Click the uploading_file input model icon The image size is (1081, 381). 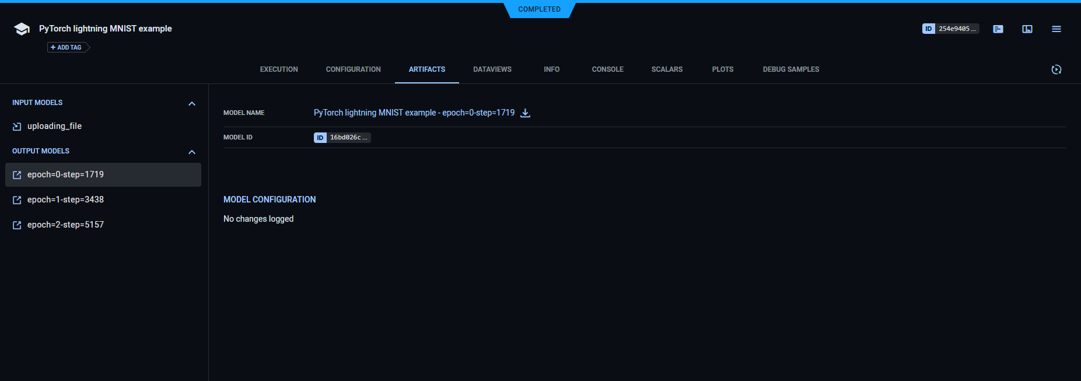pos(17,127)
